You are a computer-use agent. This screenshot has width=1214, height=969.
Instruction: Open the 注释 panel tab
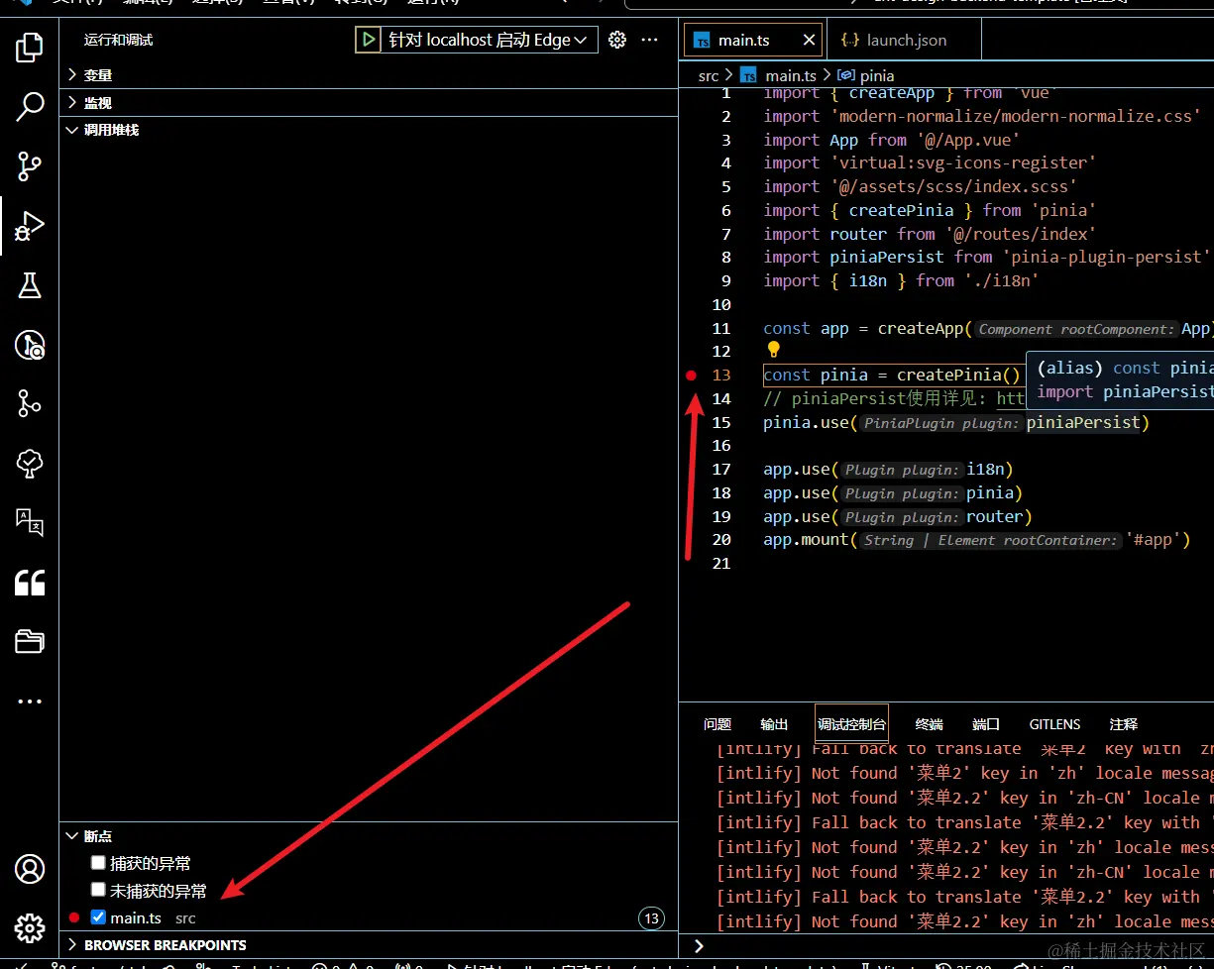click(1124, 724)
